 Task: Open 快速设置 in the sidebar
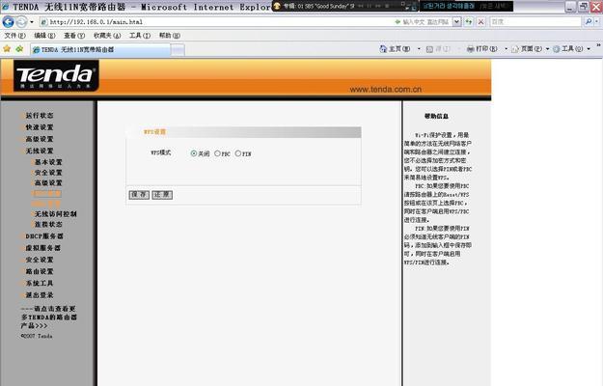pos(40,127)
